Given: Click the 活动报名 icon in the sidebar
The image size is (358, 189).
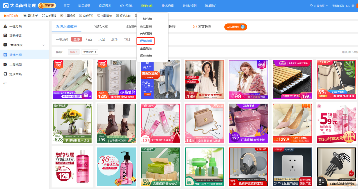Looking at the screenshot, I should pyautogui.click(x=5, y=35).
